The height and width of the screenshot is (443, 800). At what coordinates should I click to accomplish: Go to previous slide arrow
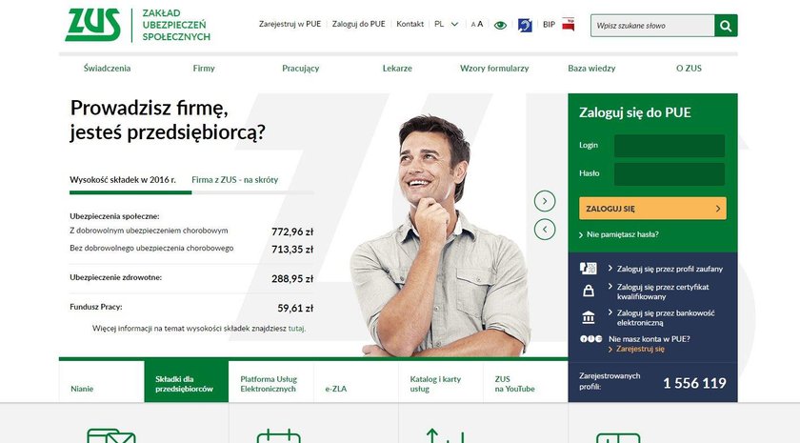coord(545,230)
